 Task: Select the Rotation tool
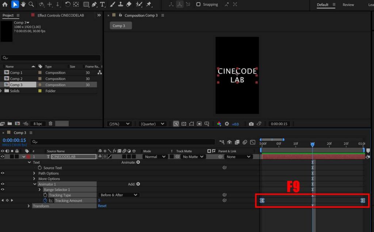(68, 4)
